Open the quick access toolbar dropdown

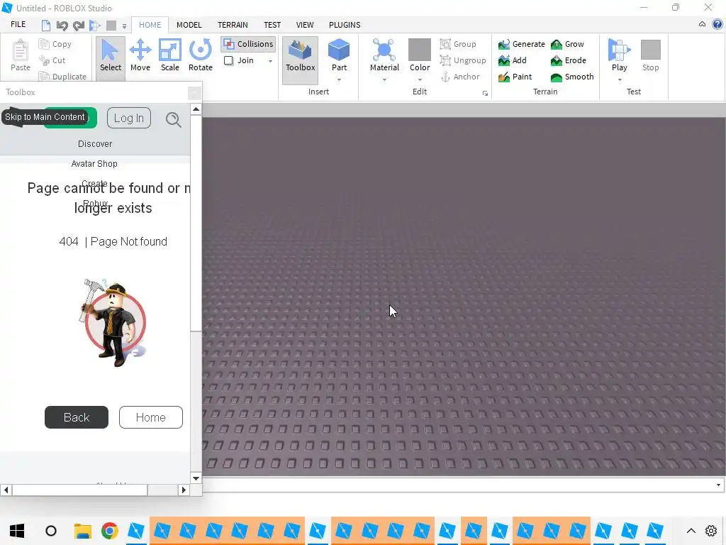click(124, 26)
